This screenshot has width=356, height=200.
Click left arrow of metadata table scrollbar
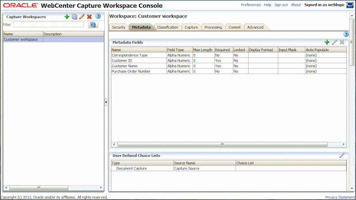point(114,144)
